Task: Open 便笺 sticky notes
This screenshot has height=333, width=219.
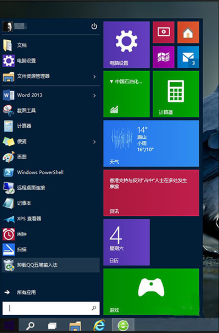Action: [x=50, y=141]
